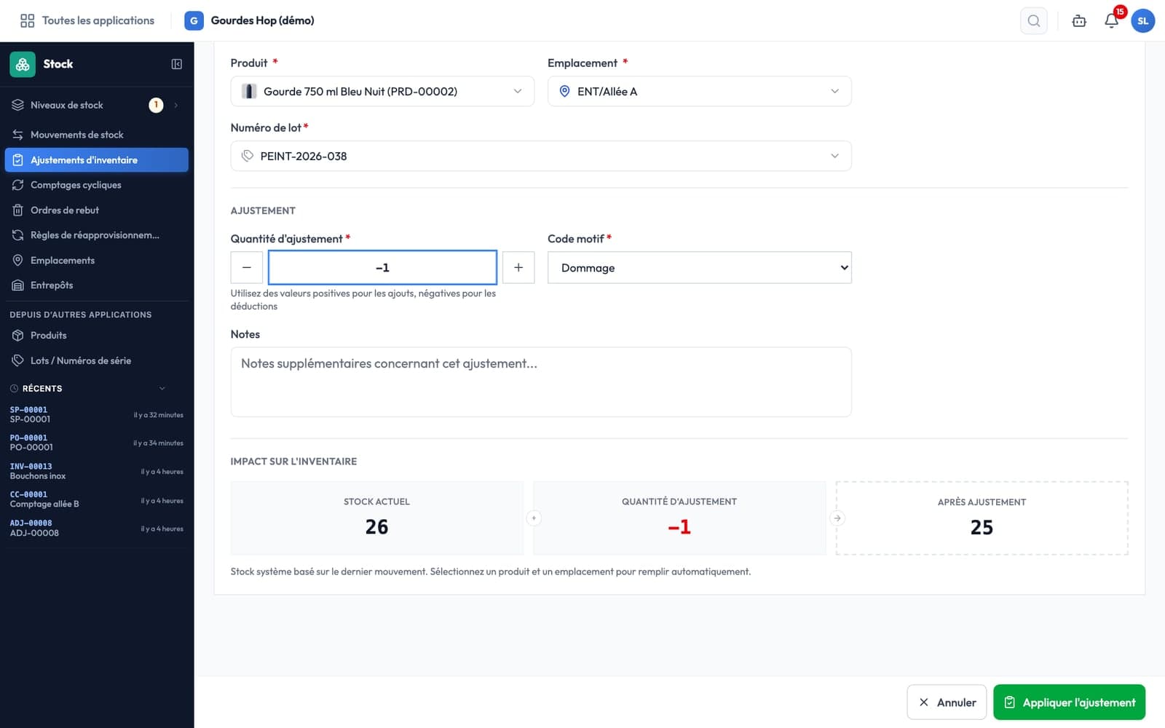Open the SL user avatar menu
Screen dimensions: 1165x728
click(x=1143, y=21)
